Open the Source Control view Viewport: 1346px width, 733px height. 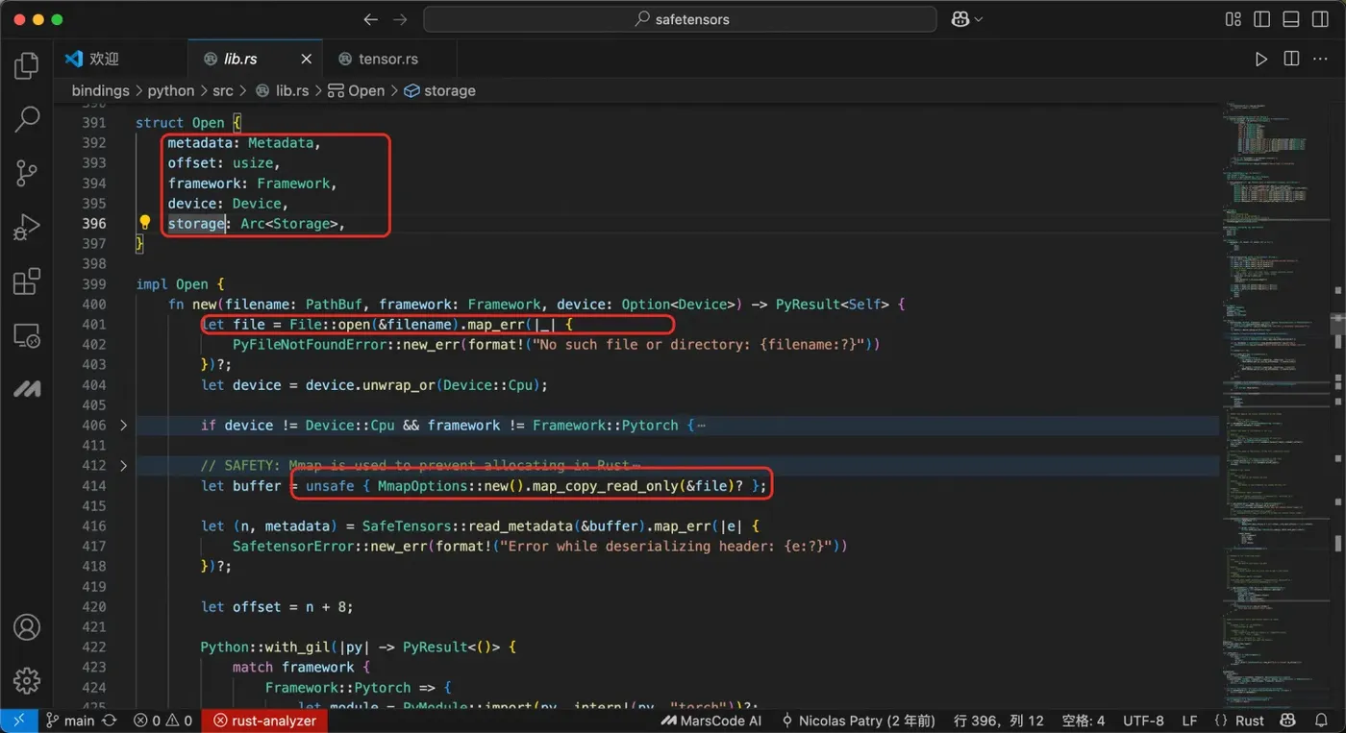tap(27, 174)
